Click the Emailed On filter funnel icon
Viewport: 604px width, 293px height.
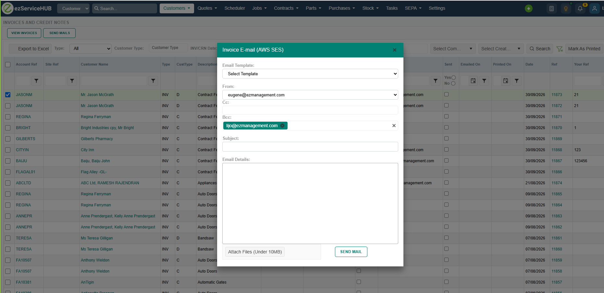tap(484, 81)
